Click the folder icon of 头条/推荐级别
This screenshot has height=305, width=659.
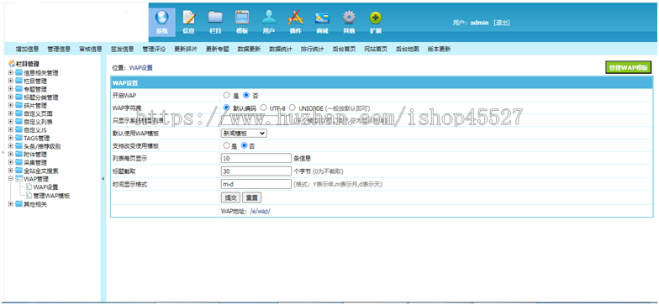coord(18,146)
